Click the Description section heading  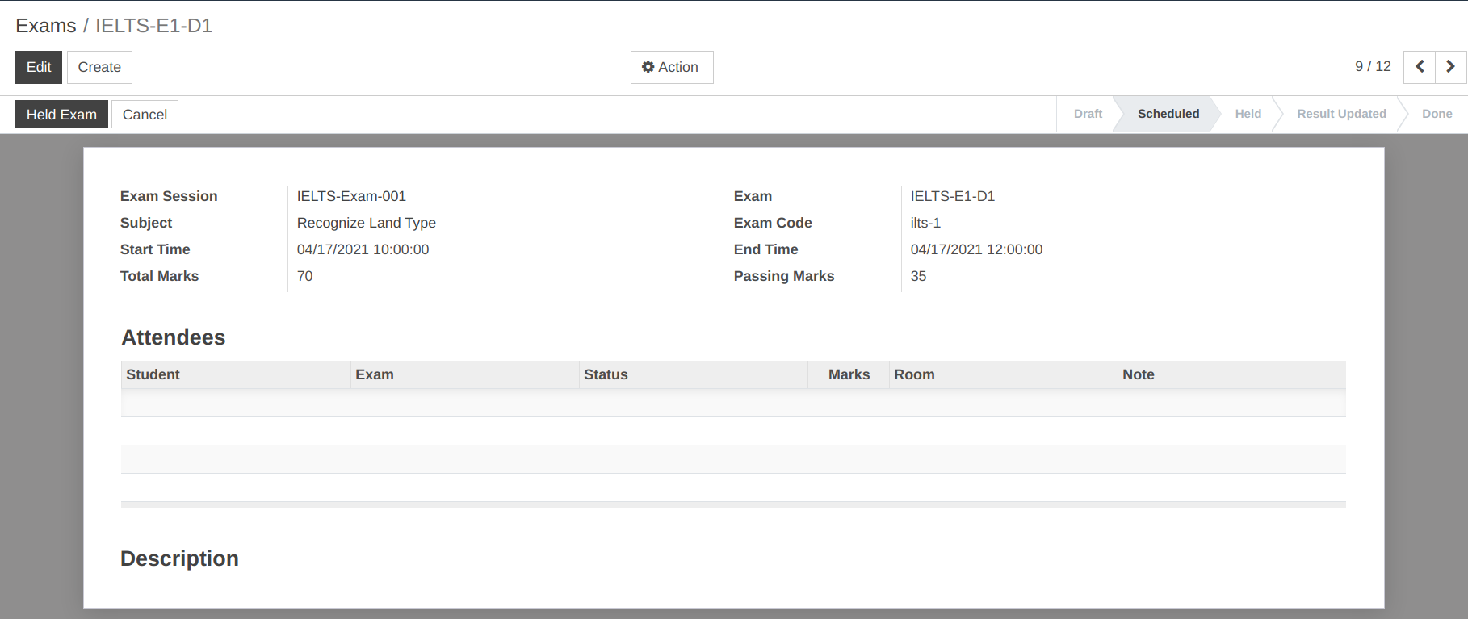[179, 558]
